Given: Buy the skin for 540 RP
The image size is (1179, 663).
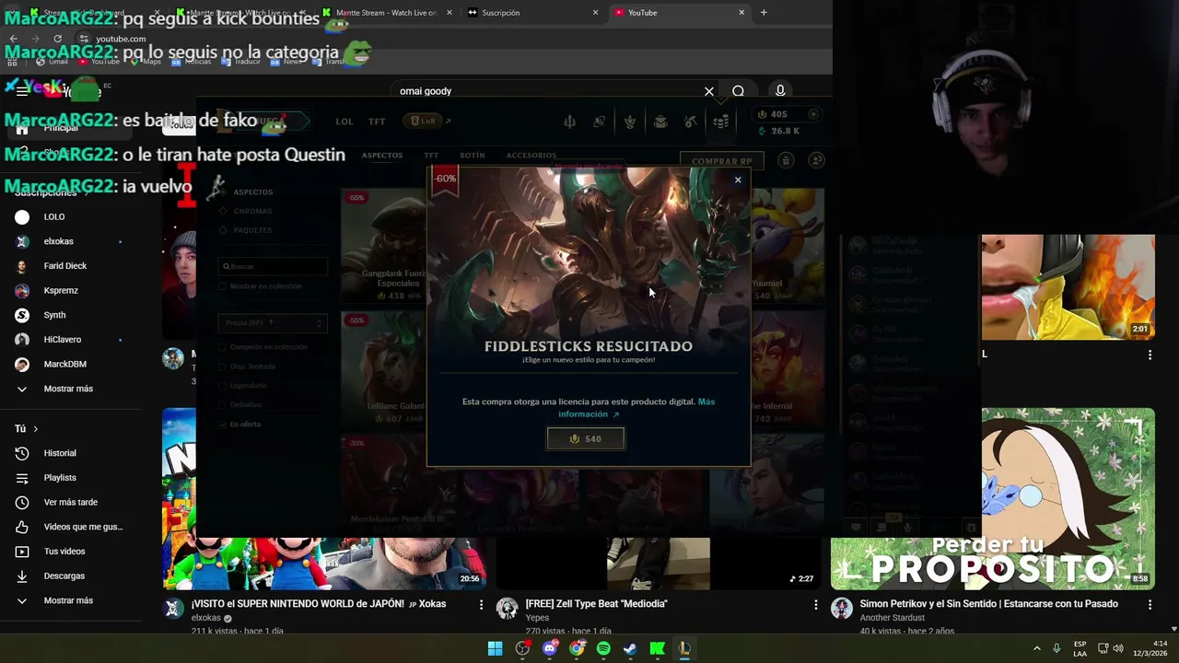Looking at the screenshot, I should pos(586,439).
